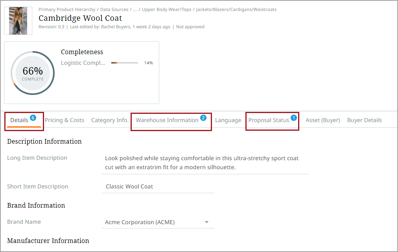Open the Category Info. tab
398x252 pixels.
pyautogui.click(x=110, y=120)
